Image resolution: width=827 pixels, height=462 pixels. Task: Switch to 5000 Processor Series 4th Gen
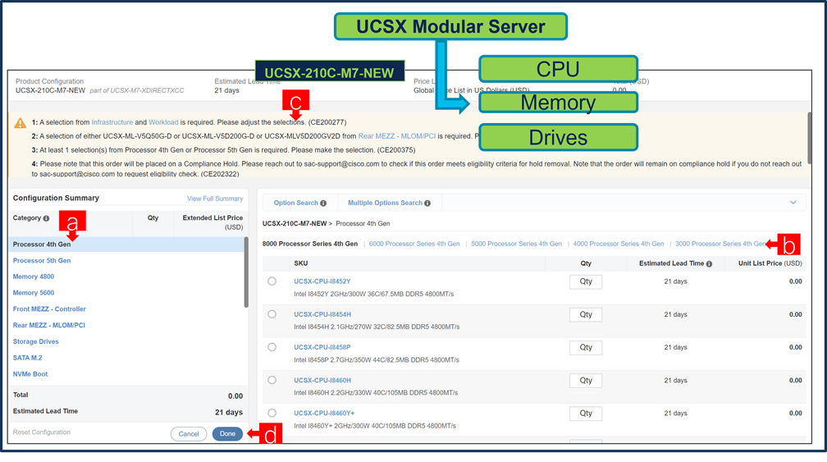[x=516, y=244]
